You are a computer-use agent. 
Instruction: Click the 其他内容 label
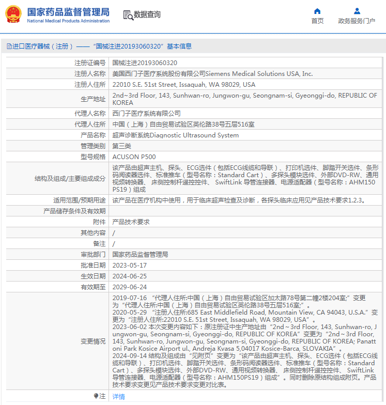[x=93, y=232]
